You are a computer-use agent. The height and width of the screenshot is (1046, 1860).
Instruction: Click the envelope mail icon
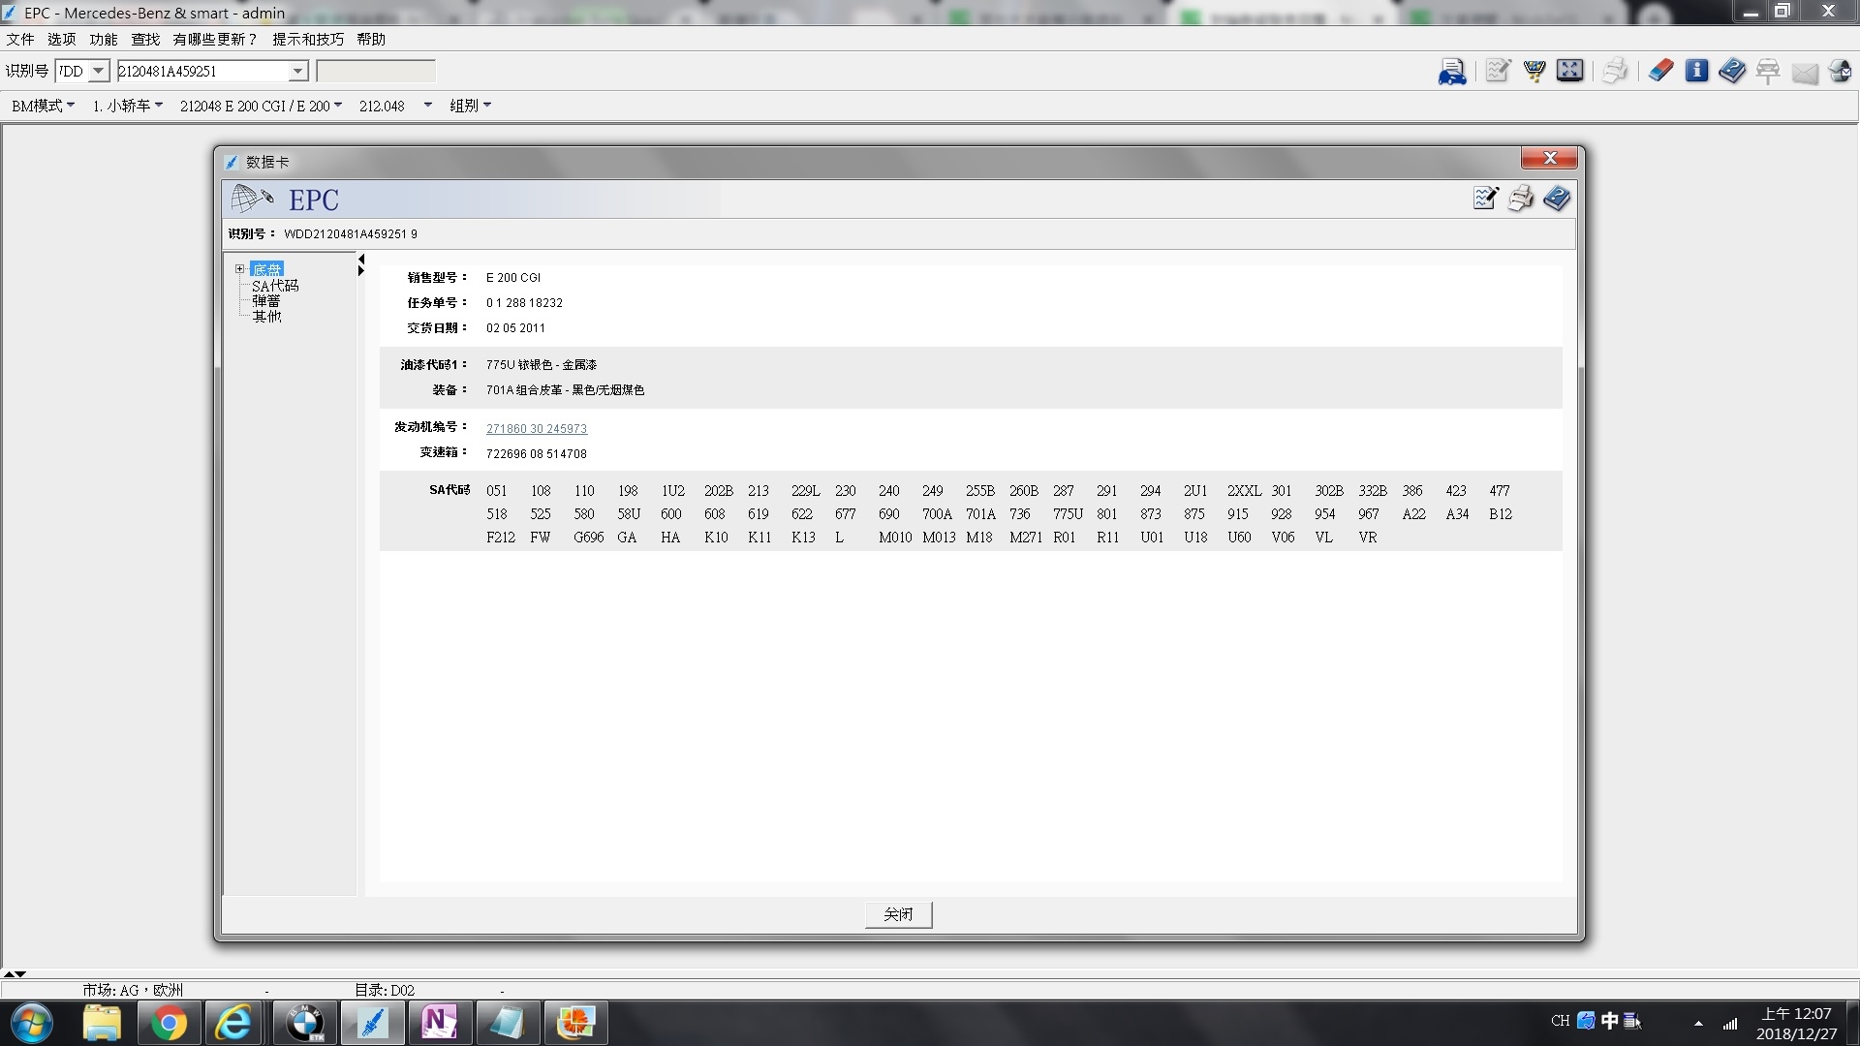(1805, 73)
